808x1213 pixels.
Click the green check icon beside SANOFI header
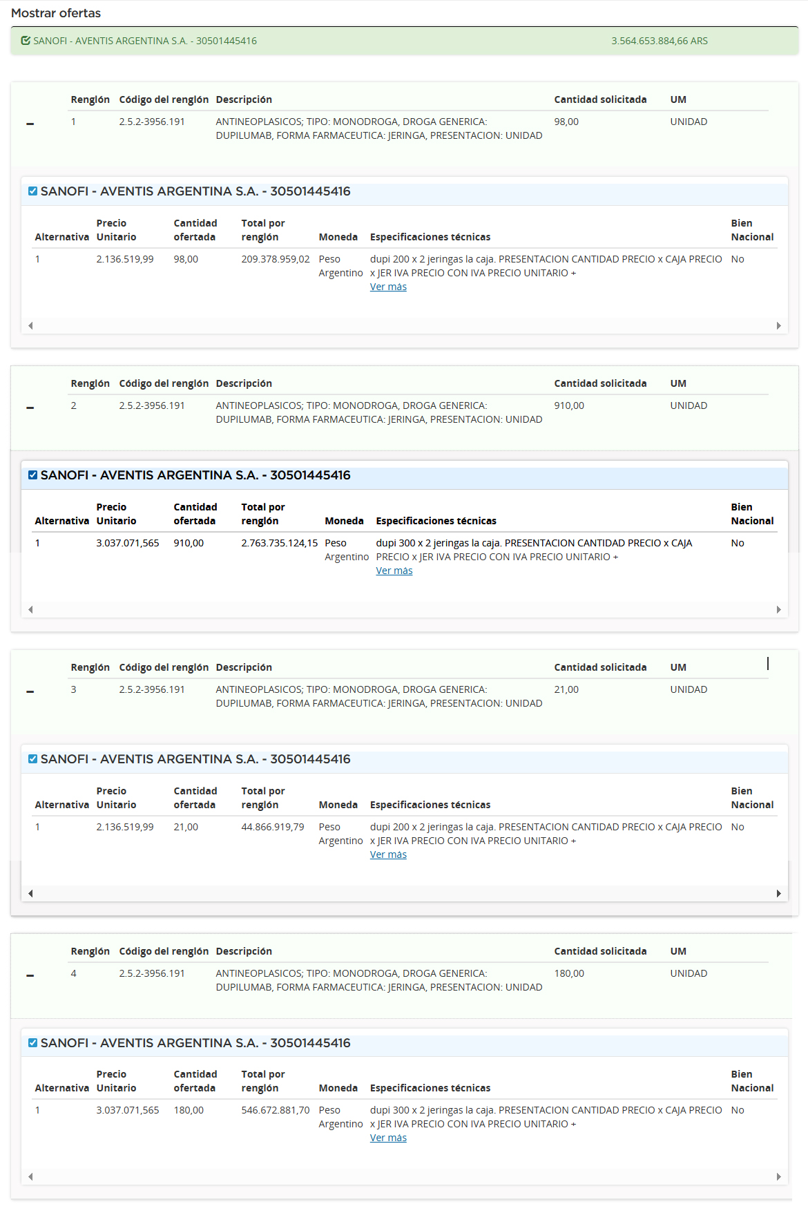point(26,41)
